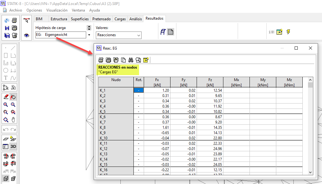Click the Resultados tab

coord(154,18)
